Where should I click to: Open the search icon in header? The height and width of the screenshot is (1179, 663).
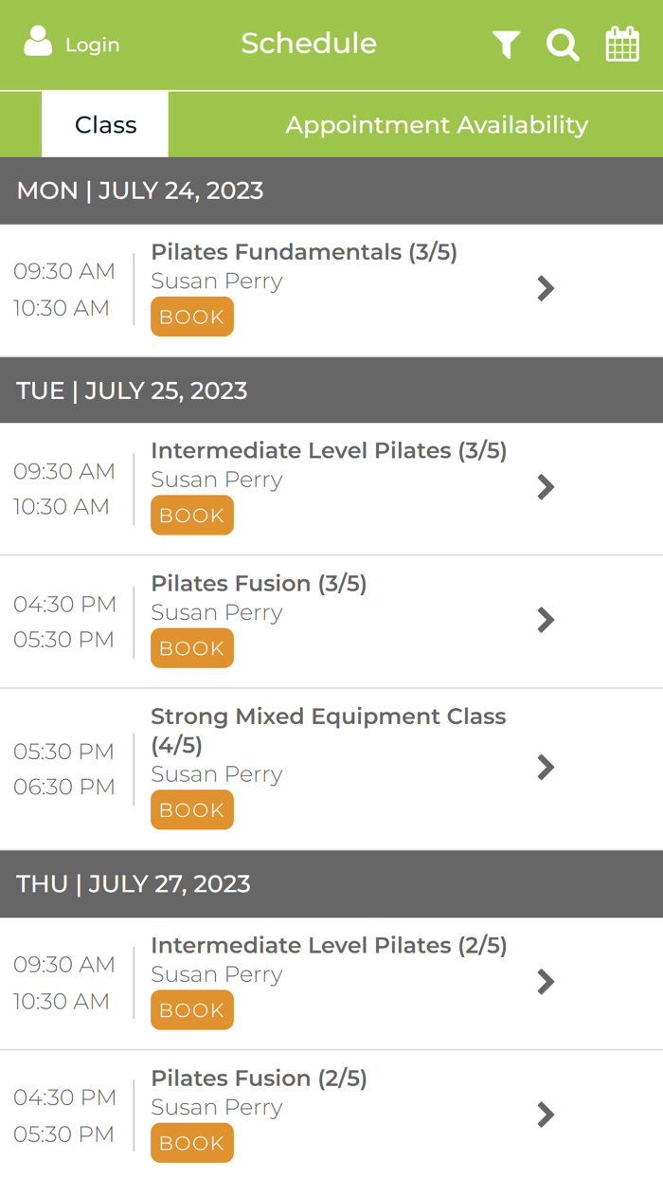coord(563,44)
